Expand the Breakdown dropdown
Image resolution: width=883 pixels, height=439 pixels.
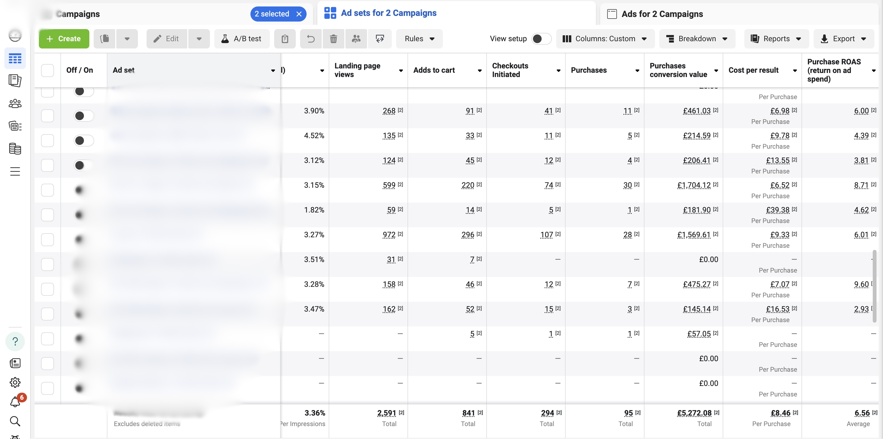697,39
